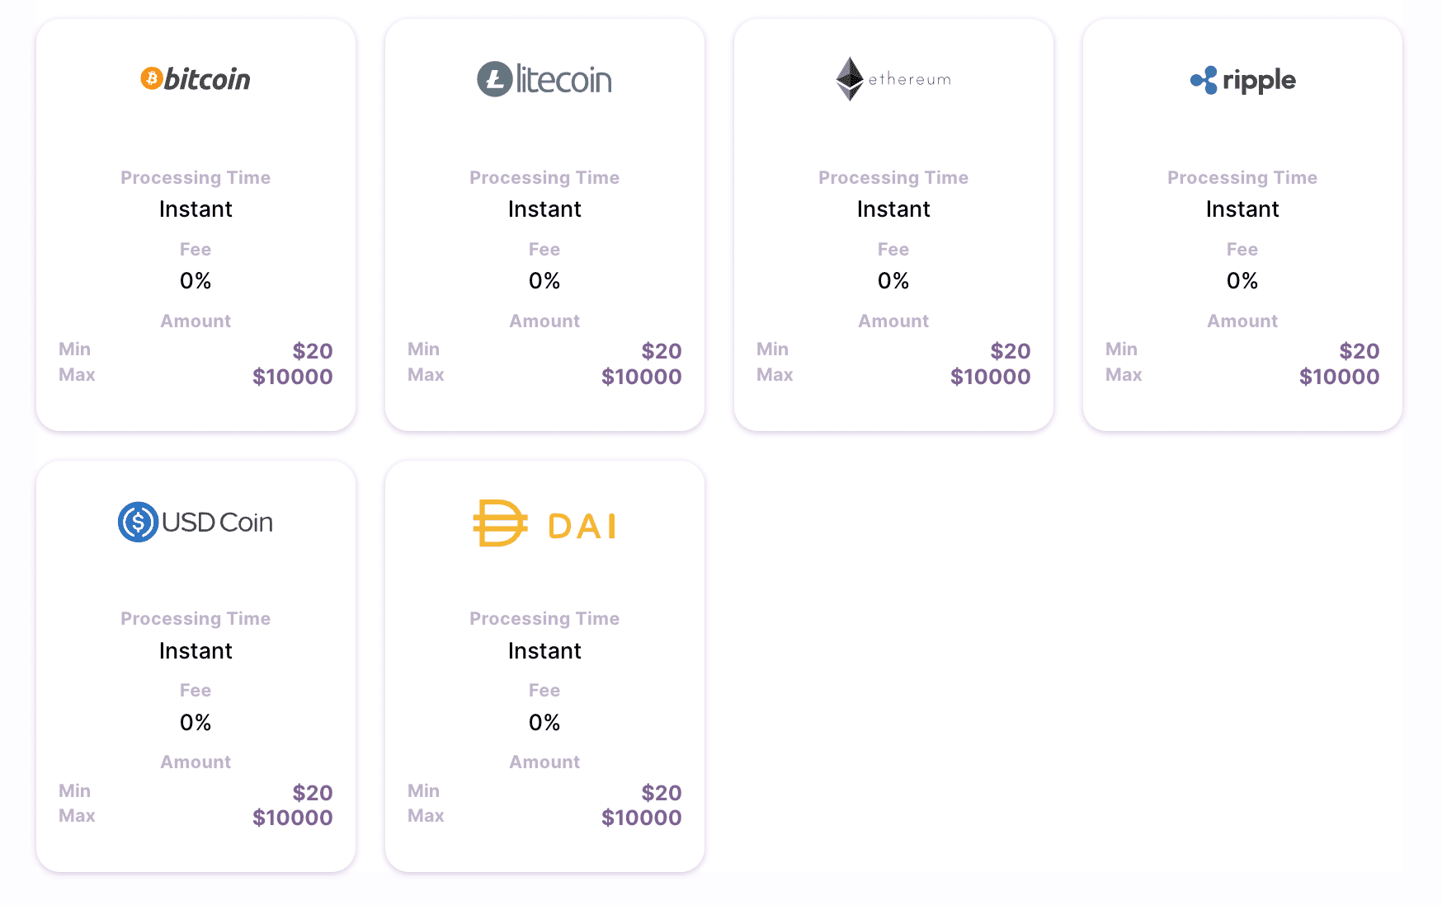Click the ethereum card Fee label
The width and height of the screenshot is (1442, 905).
point(893,249)
